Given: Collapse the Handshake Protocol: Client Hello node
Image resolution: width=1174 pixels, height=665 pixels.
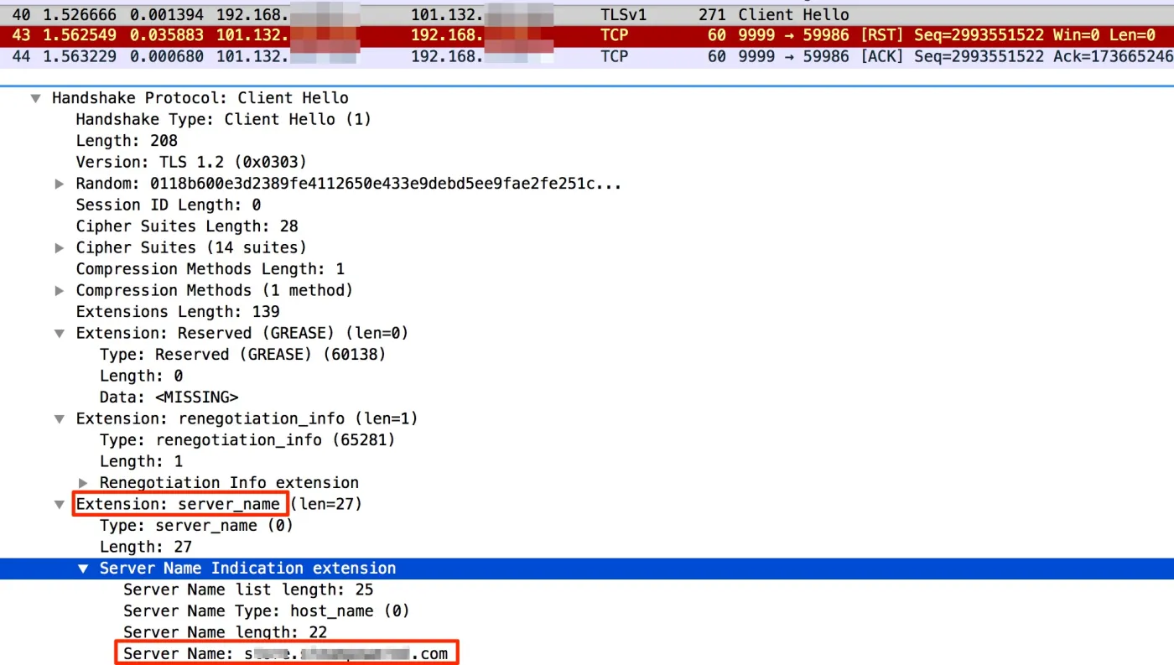Looking at the screenshot, I should (x=35, y=98).
